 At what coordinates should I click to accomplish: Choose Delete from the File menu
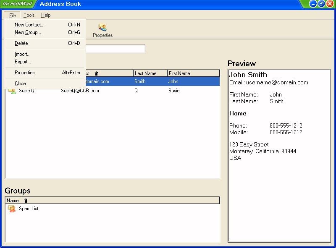pyautogui.click(x=21, y=43)
